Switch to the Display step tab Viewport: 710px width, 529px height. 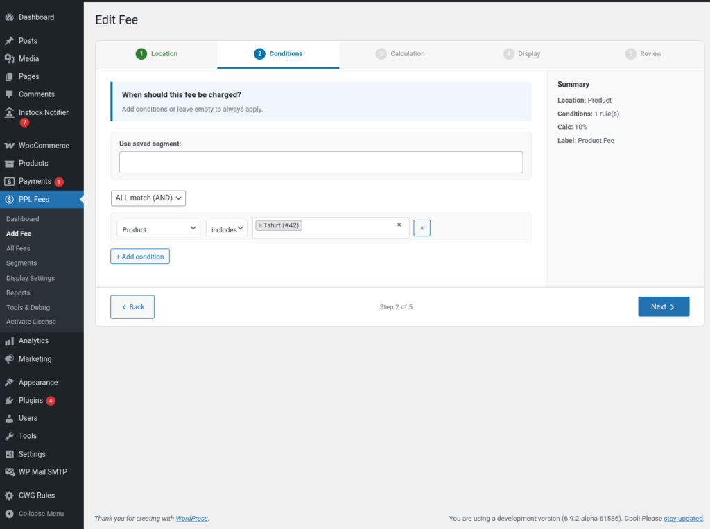point(521,54)
